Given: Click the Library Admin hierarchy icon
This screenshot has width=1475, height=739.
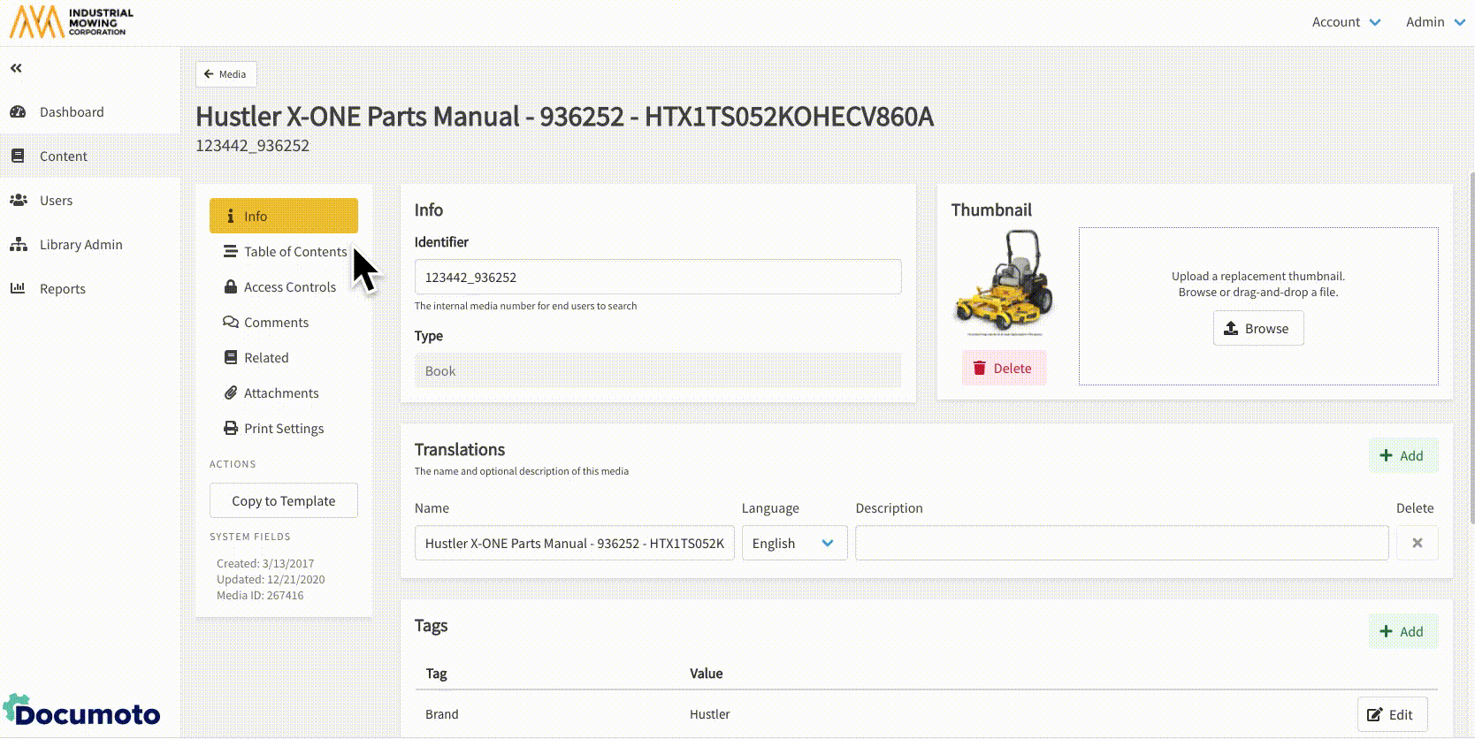Looking at the screenshot, I should [x=18, y=245].
